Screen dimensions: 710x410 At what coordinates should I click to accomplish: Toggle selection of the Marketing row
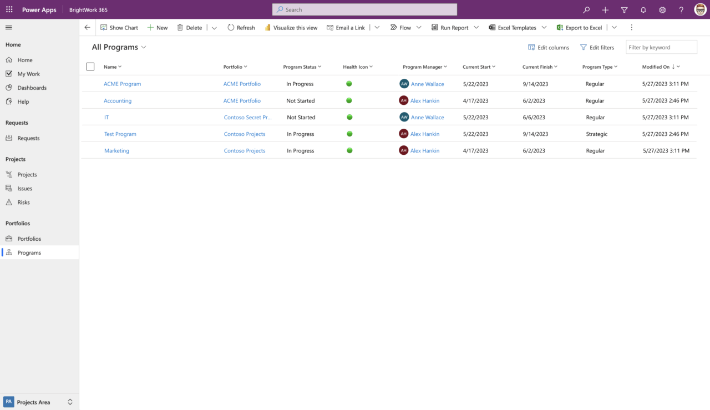[x=90, y=150]
